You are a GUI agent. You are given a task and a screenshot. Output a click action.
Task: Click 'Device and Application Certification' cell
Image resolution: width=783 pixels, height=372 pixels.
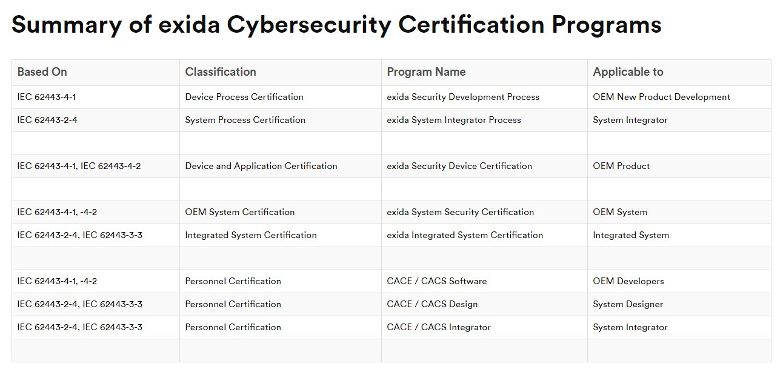tap(281, 166)
